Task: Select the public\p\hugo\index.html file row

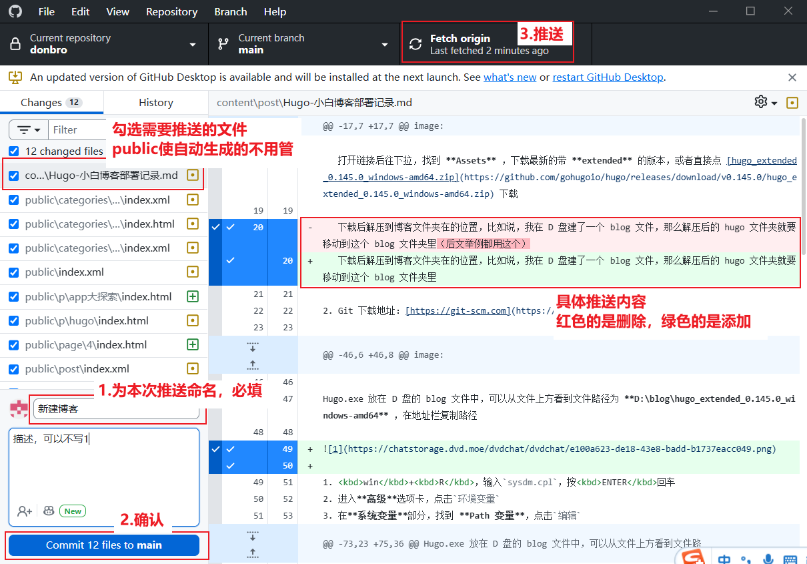Action: pyautogui.click(x=104, y=320)
